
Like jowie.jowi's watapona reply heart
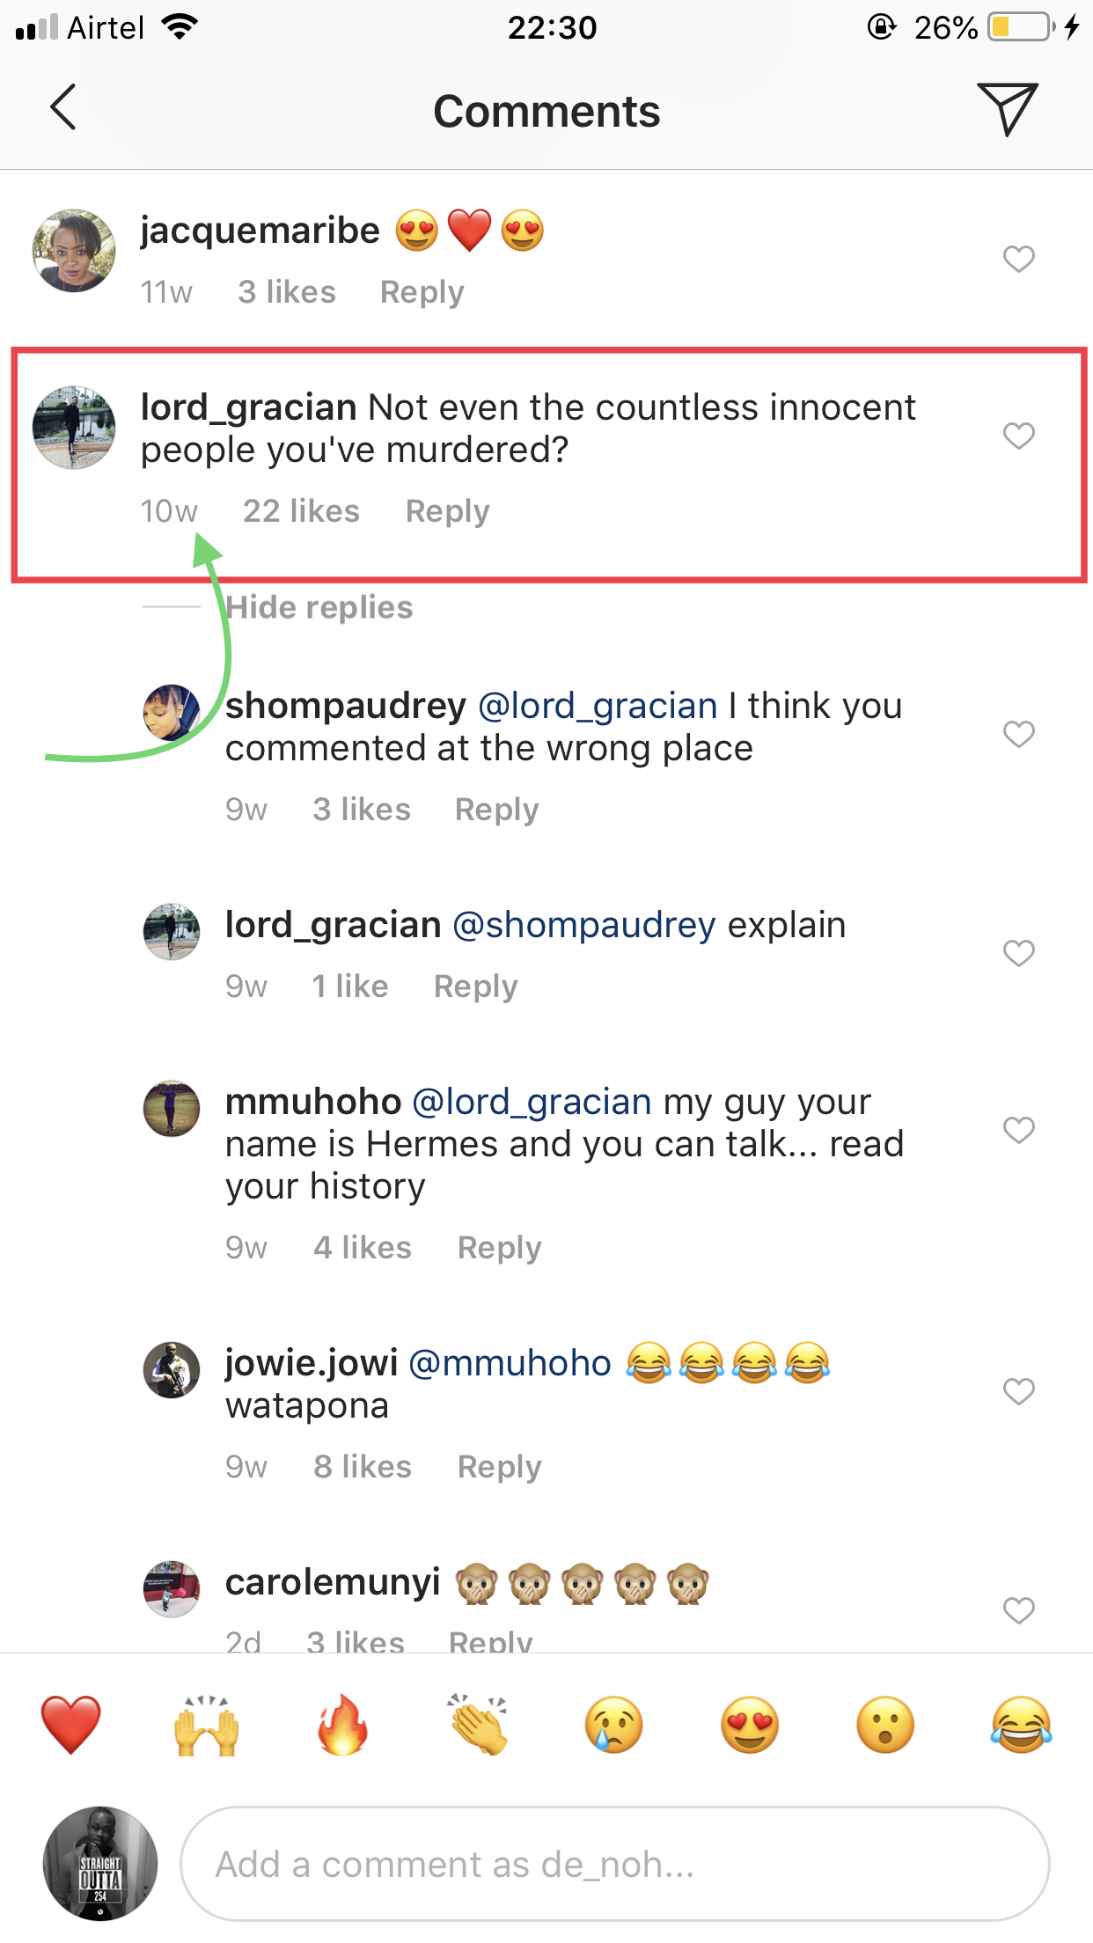point(1019,1391)
